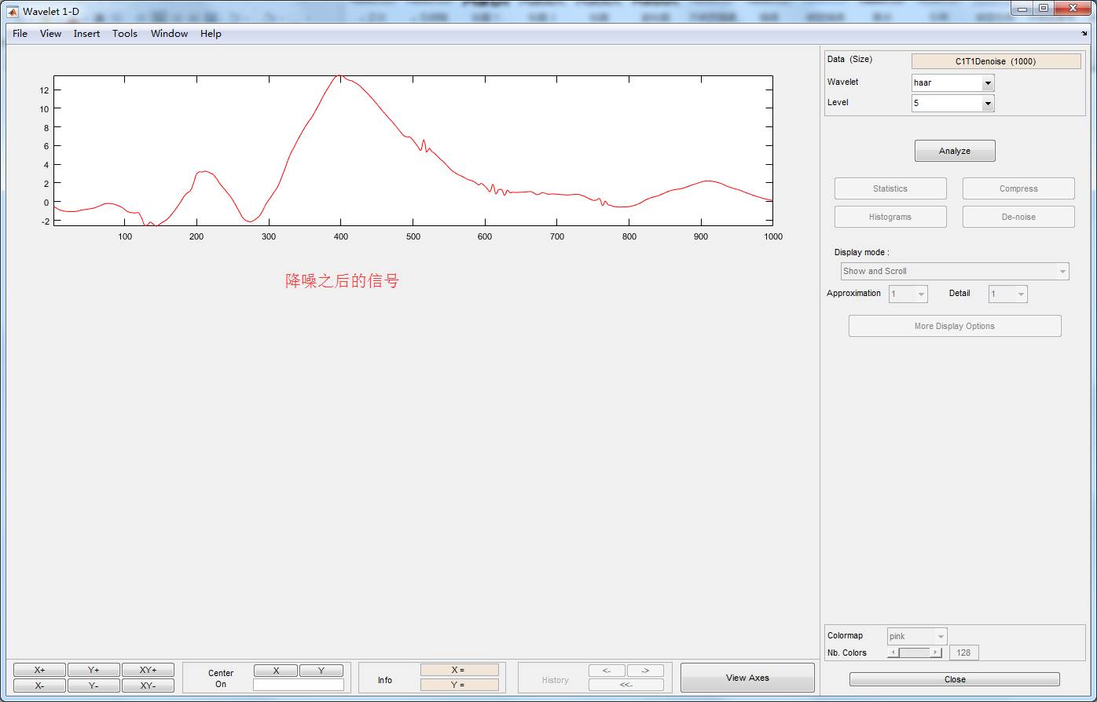1097x702 pixels.
Task: Open the View menu
Action: tap(50, 34)
